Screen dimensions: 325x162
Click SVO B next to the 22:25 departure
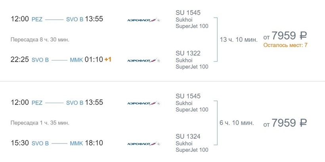coord(40,60)
